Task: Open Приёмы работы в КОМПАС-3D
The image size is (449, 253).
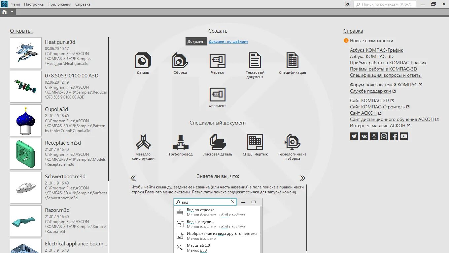Action: point(383,69)
